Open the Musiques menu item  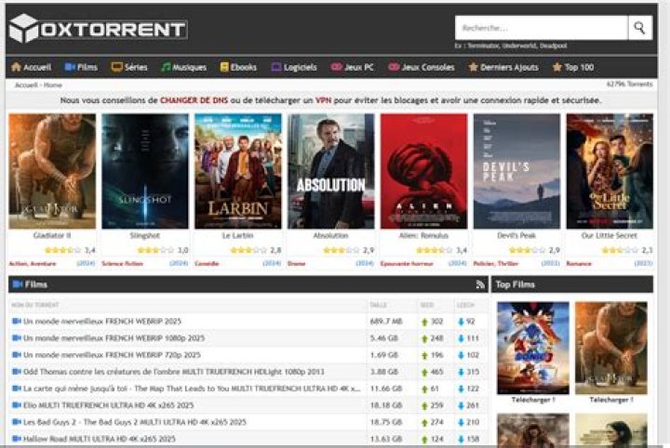pyautogui.click(x=183, y=67)
